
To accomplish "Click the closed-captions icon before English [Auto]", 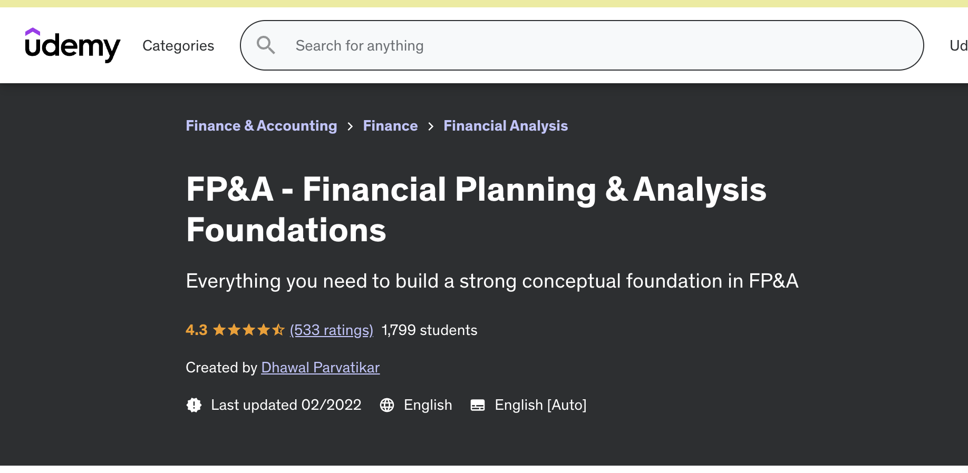I will [x=478, y=405].
